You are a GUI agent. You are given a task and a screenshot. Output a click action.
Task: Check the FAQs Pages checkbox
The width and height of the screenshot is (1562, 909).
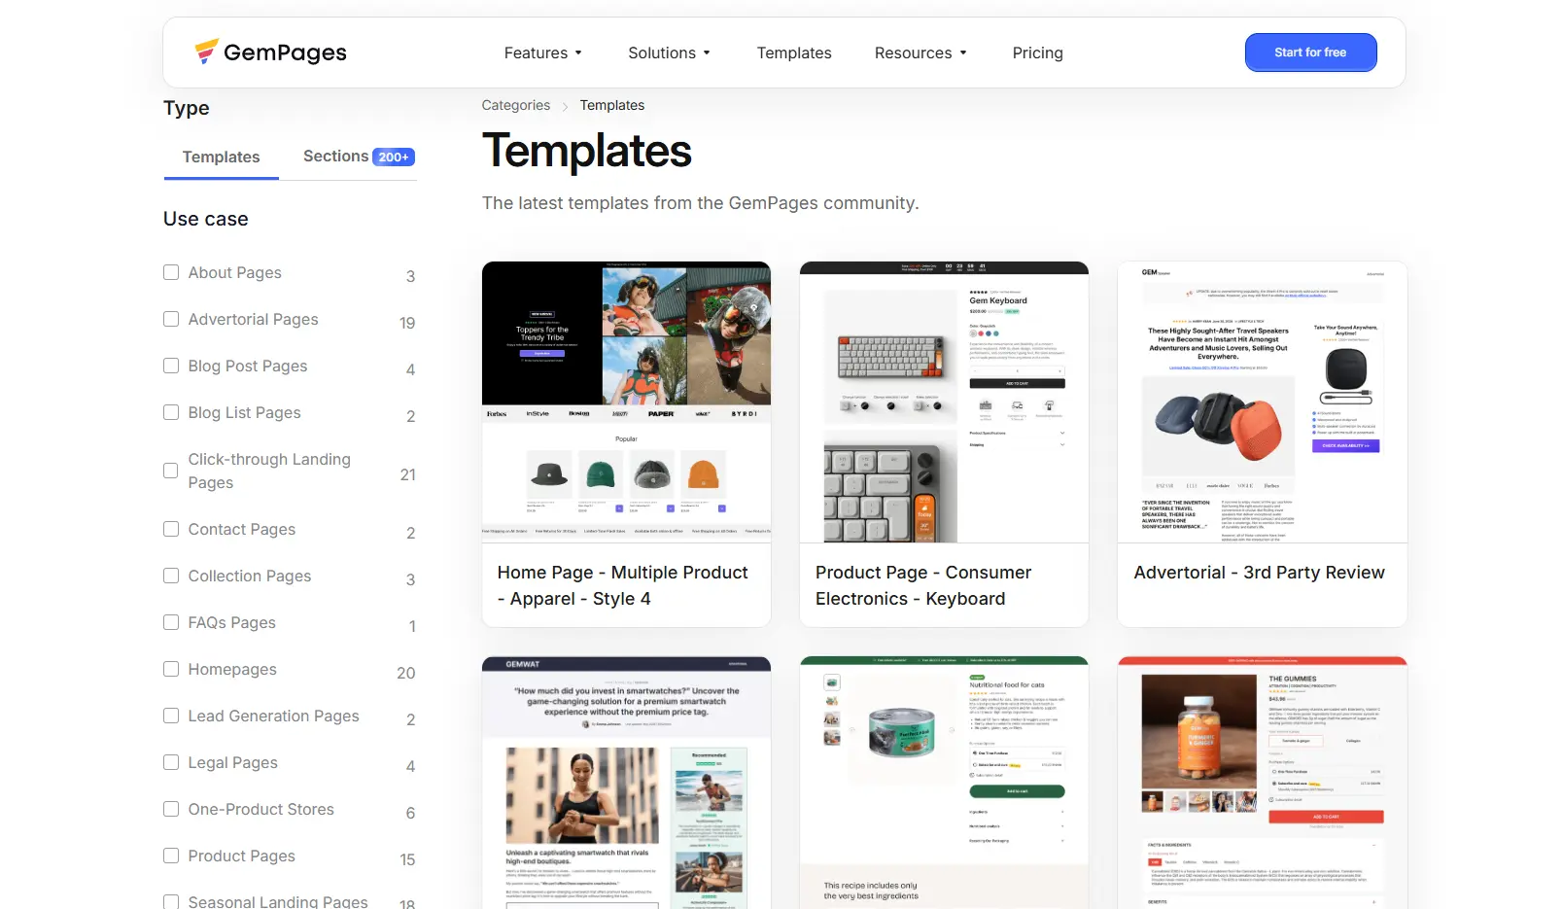[171, 622]
